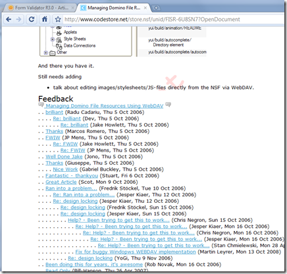Open Re: brilliant reply by Jake Howlett
287x274 pixels.
pos(74,125)
